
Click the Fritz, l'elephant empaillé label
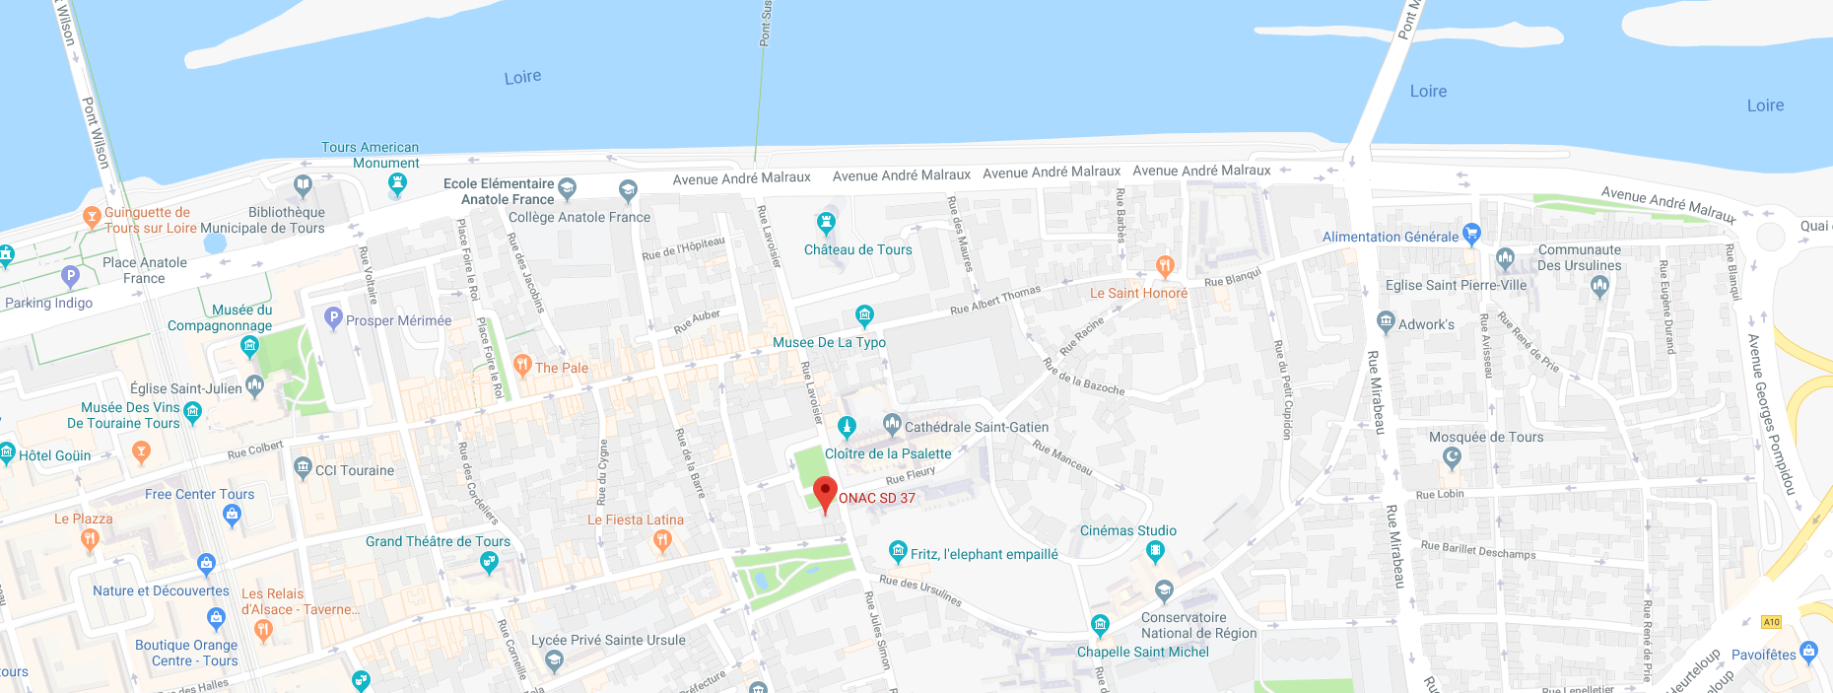[x=984, y=554]
